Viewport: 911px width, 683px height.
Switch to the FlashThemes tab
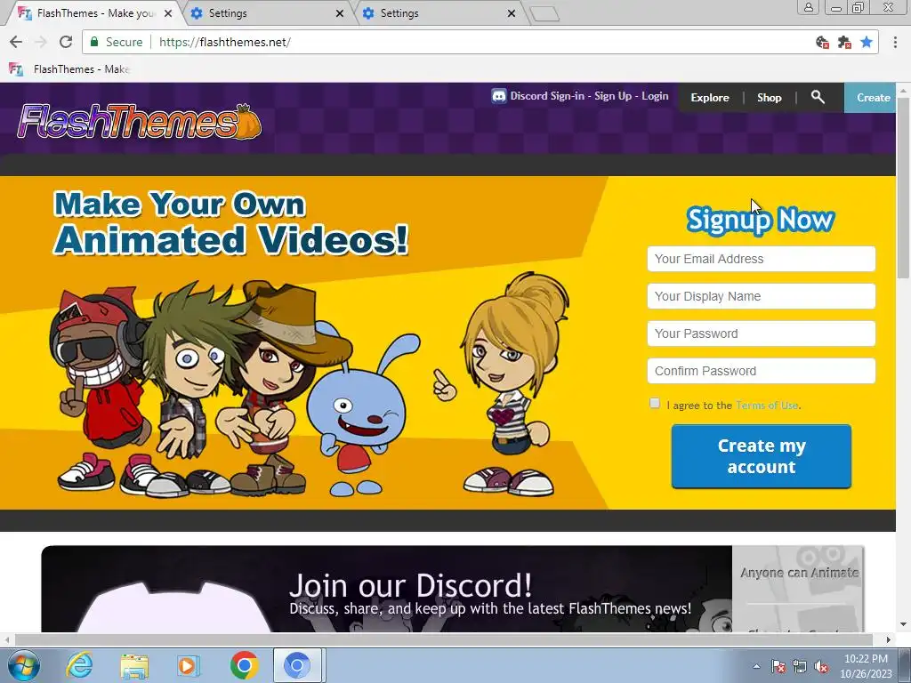pos(96,12)
